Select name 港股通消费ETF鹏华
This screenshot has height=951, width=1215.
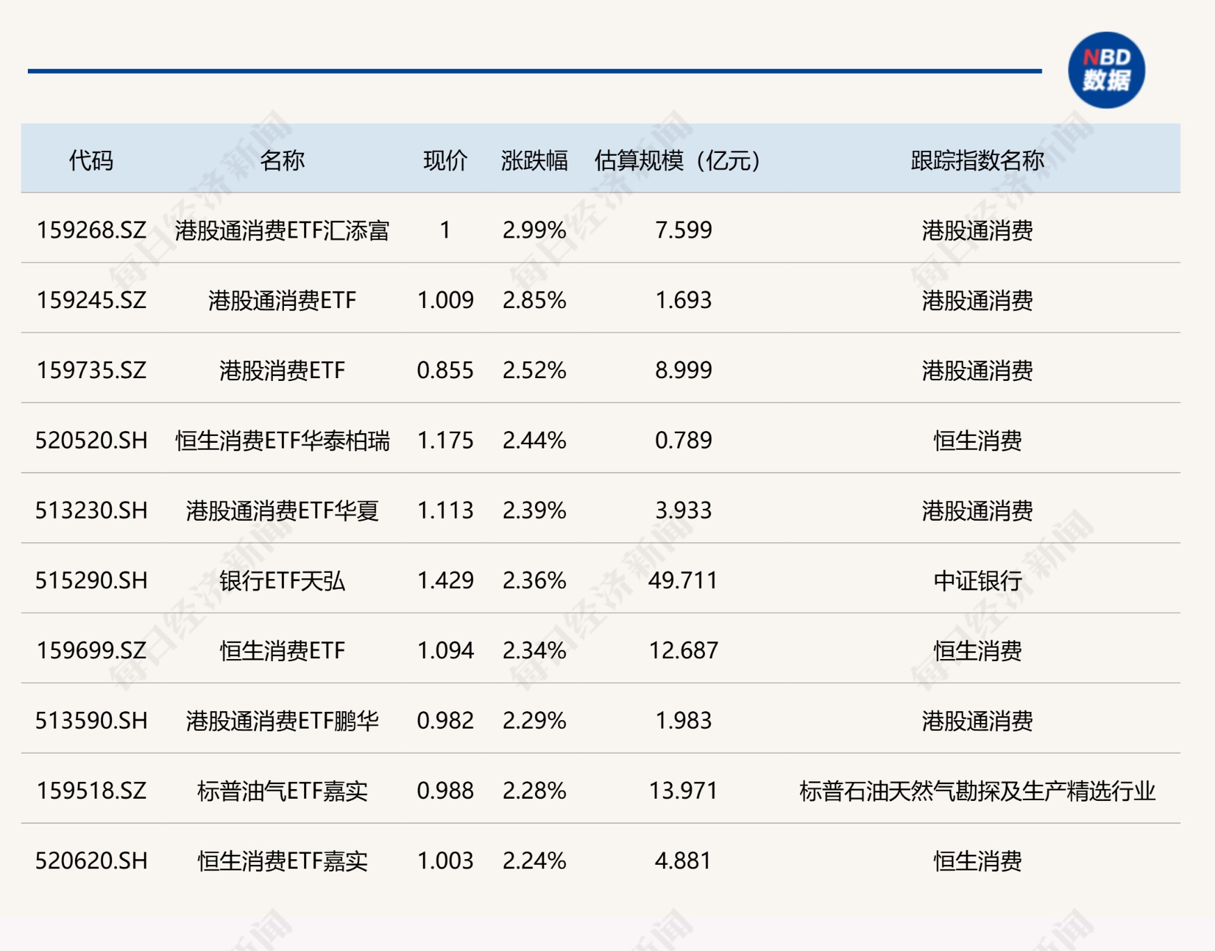[x=282, y=721]
